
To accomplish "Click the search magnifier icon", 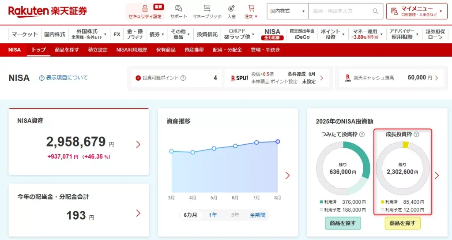I will coord(375,11).
